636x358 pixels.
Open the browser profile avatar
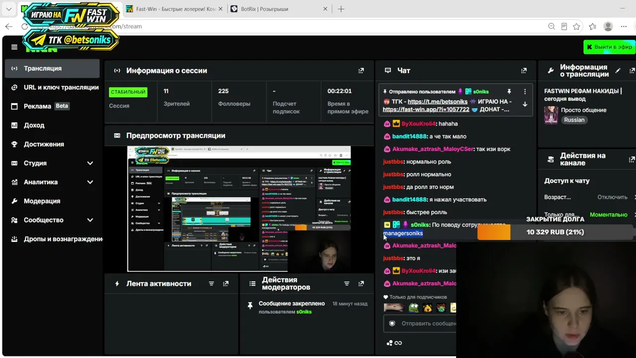[x=608, y=26]
